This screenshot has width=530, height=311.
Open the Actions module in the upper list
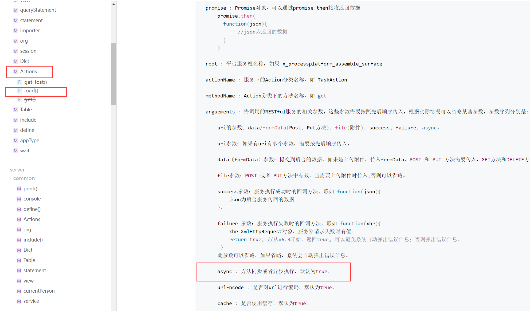(x=28, y=72)
